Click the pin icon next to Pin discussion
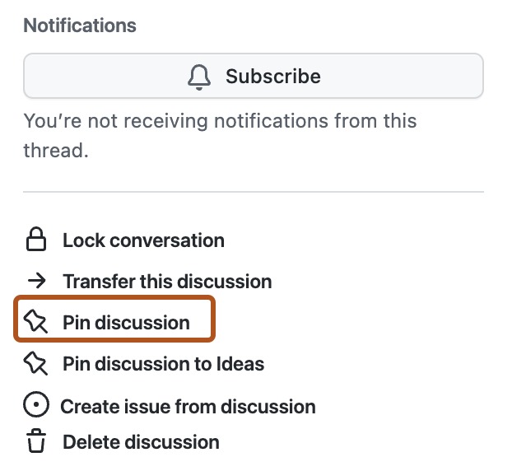The image size is (512, 471). pos(35,322)
